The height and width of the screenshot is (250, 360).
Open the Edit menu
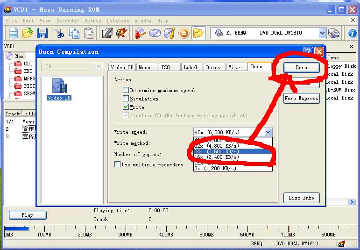click(28, 21)
